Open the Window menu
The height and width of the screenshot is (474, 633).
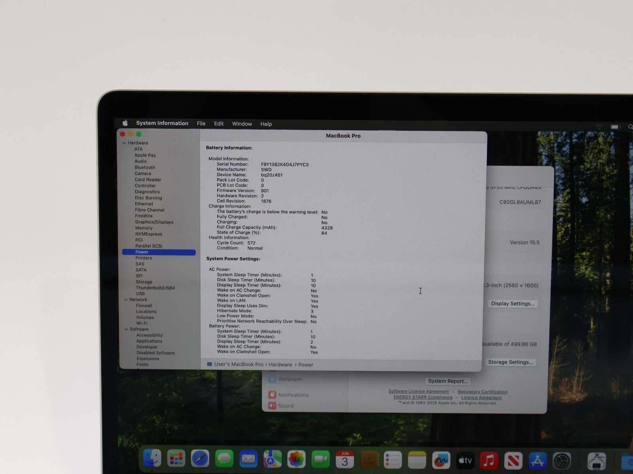coord(242,124)
